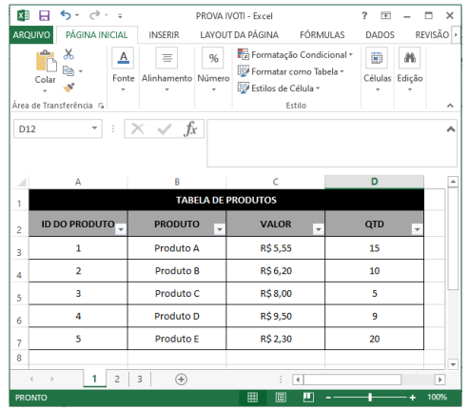Select all cells with corner triangle
The image size is (469, 409).
[x=21, y=183]
